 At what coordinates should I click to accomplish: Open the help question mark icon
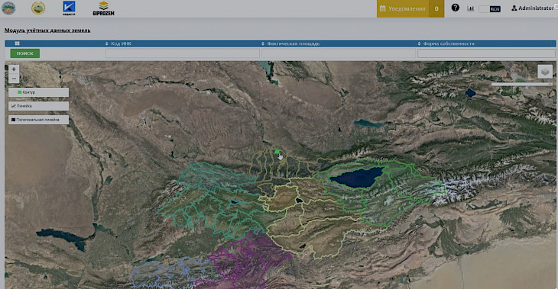455,8
